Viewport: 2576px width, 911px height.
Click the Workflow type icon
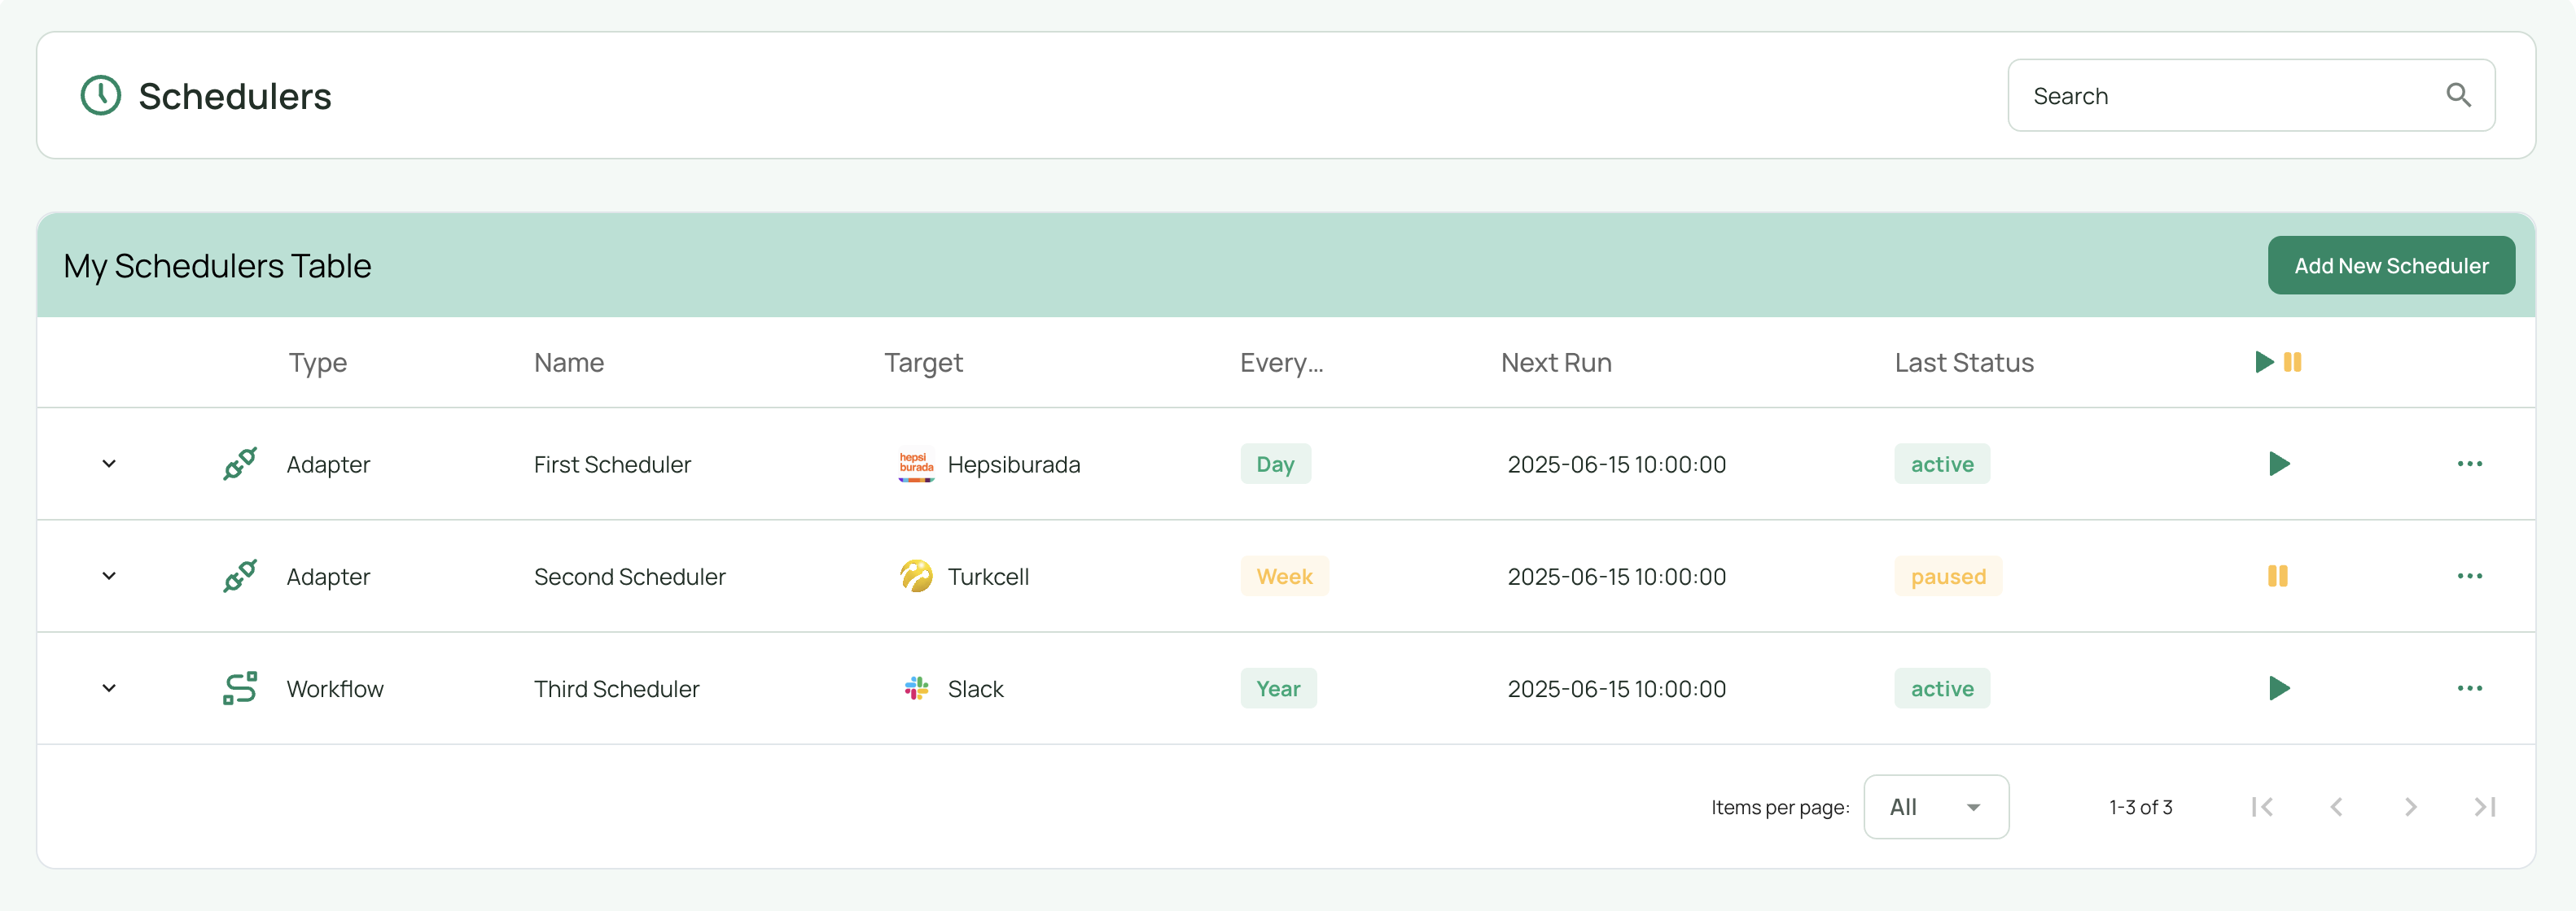point(240,688)
